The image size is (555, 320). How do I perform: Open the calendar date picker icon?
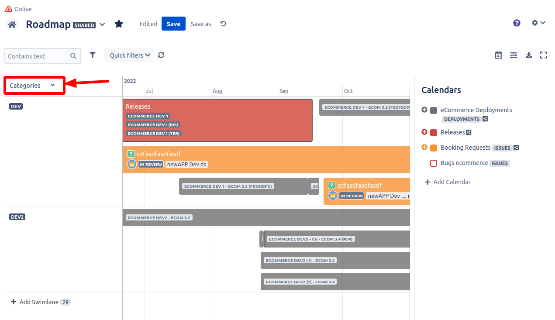499,55
